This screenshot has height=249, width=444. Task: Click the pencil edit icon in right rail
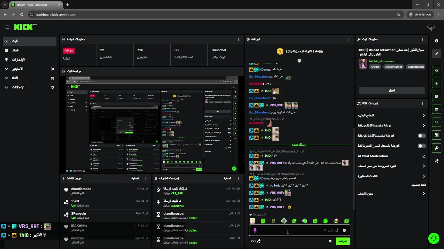coord(436,54)
